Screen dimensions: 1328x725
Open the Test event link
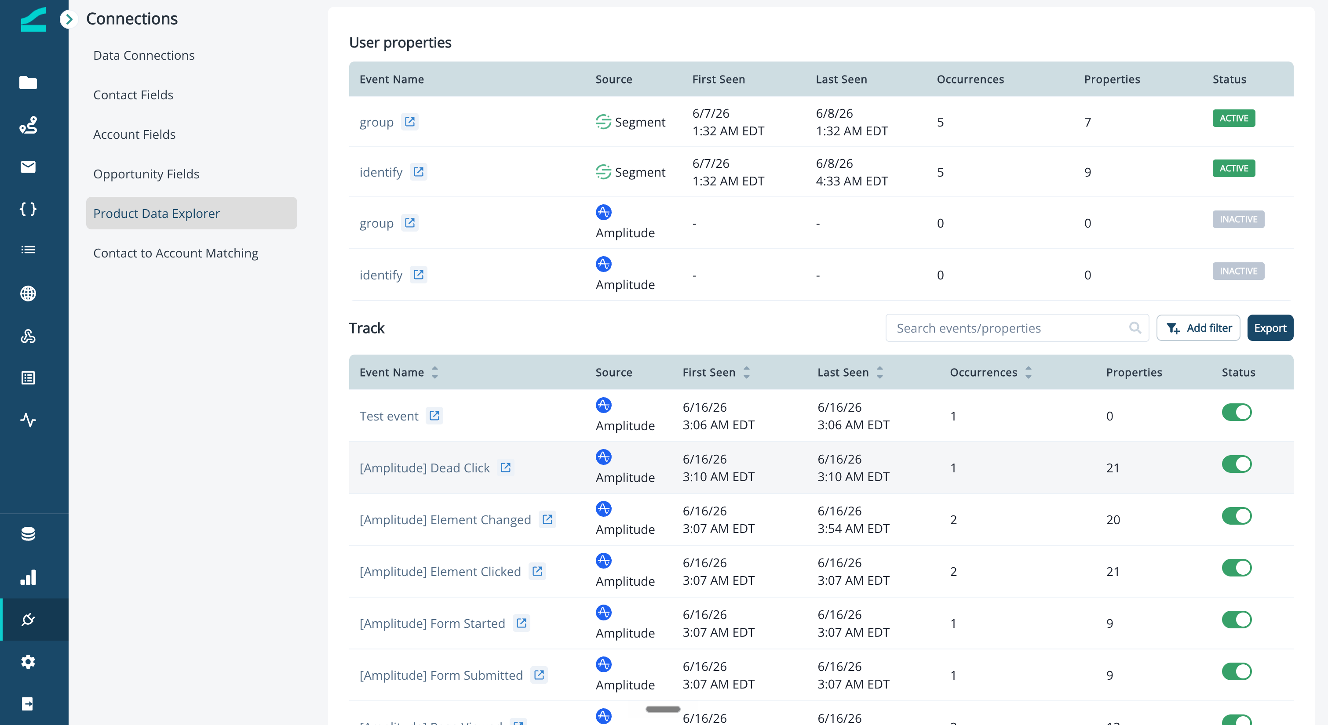(389, 416)
